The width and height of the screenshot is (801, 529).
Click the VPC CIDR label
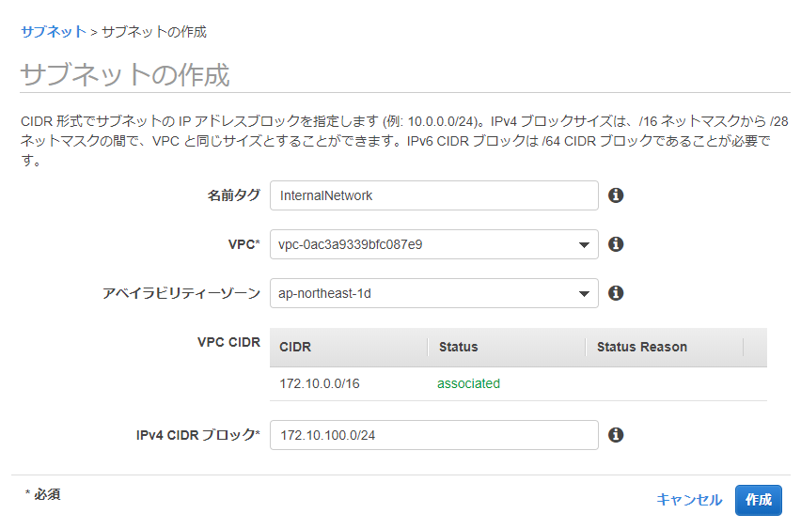pos(228,342)
